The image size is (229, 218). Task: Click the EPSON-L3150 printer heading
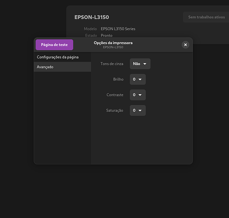[x=92, y=17]
